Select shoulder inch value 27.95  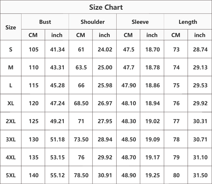tap(105, 121)
